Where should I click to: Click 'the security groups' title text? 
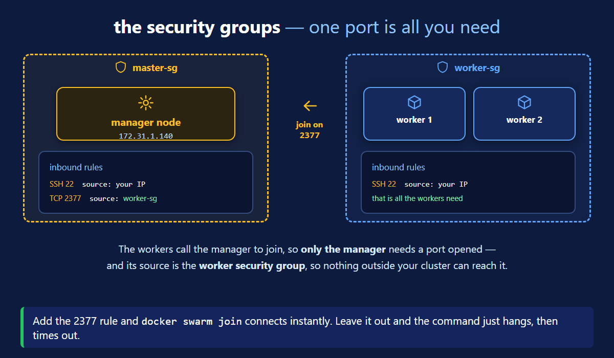pyautogui.click(x=197, y=27)
